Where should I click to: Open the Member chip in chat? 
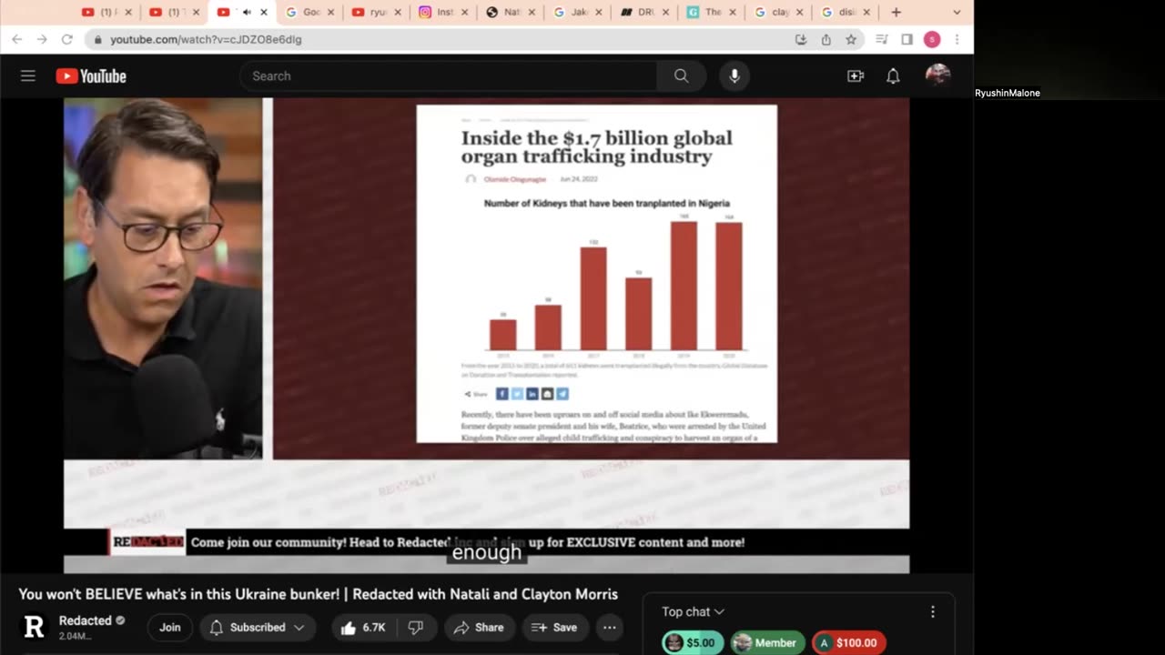[768, 642]
